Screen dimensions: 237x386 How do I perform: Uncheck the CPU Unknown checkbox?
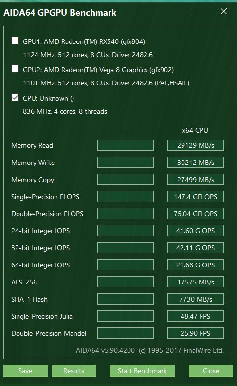15,97
